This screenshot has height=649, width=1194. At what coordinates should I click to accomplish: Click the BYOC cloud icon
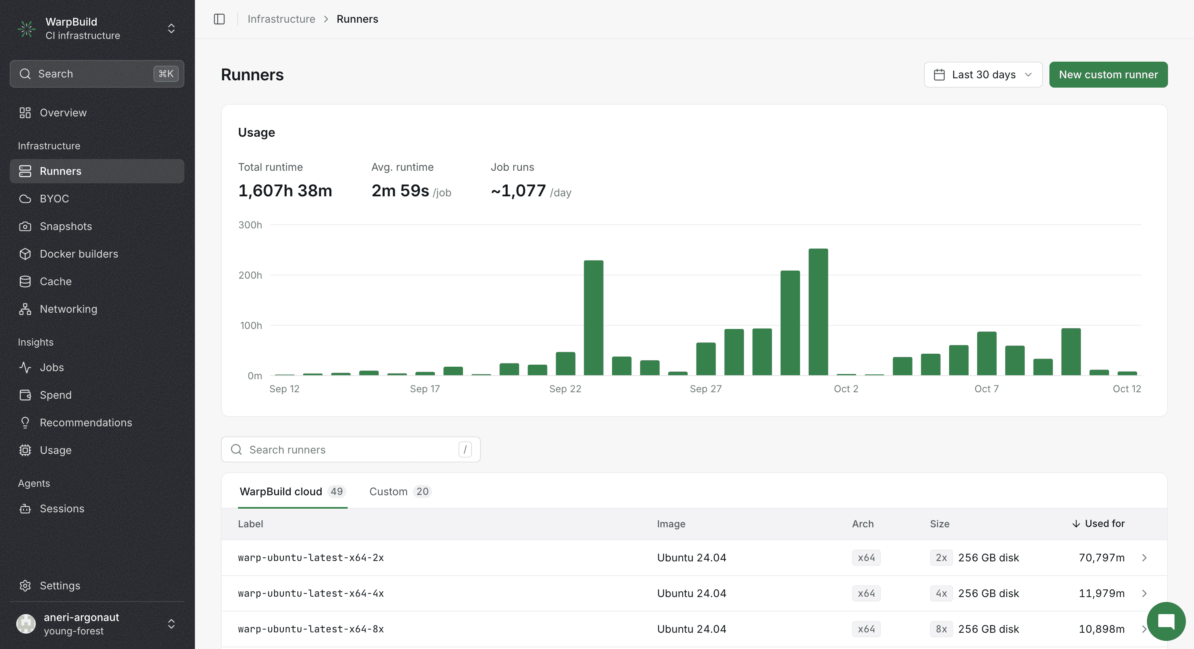(25, 199)
